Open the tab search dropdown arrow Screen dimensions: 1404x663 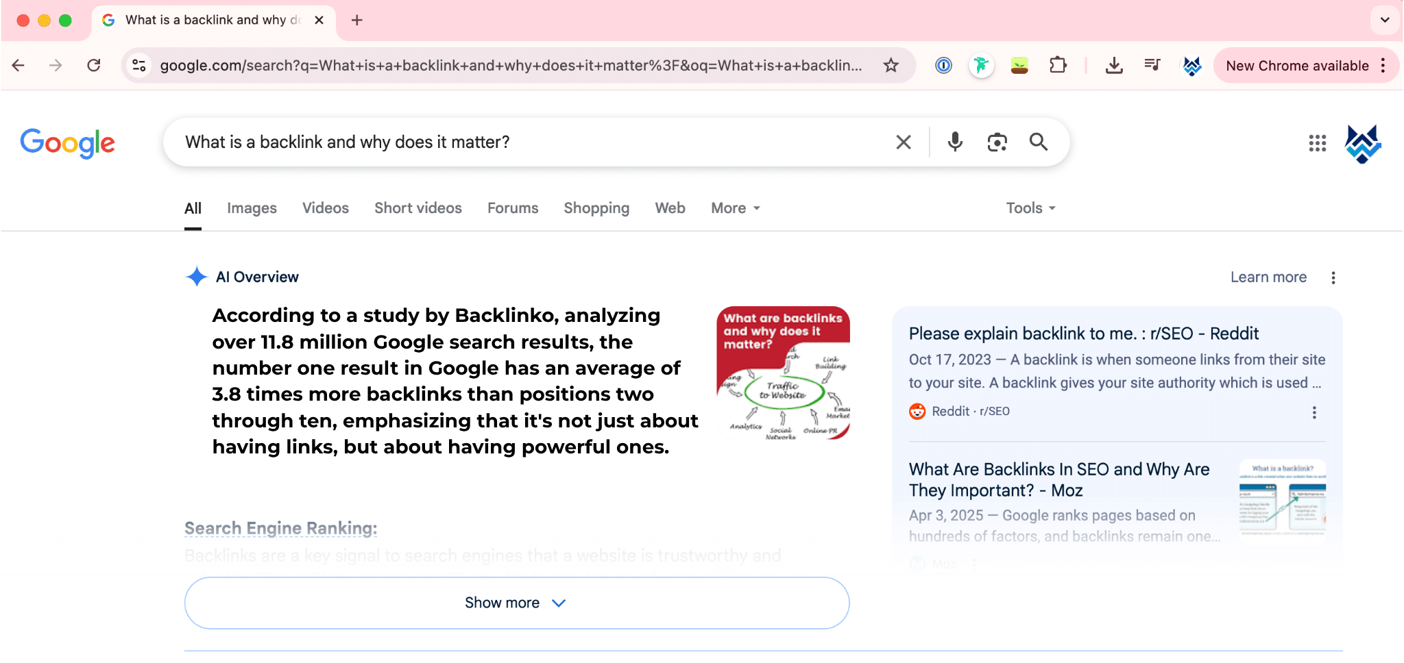[1385, 20]
